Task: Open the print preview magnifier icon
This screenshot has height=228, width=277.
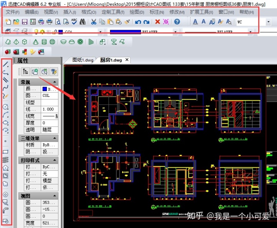Action: click(58, 22)
